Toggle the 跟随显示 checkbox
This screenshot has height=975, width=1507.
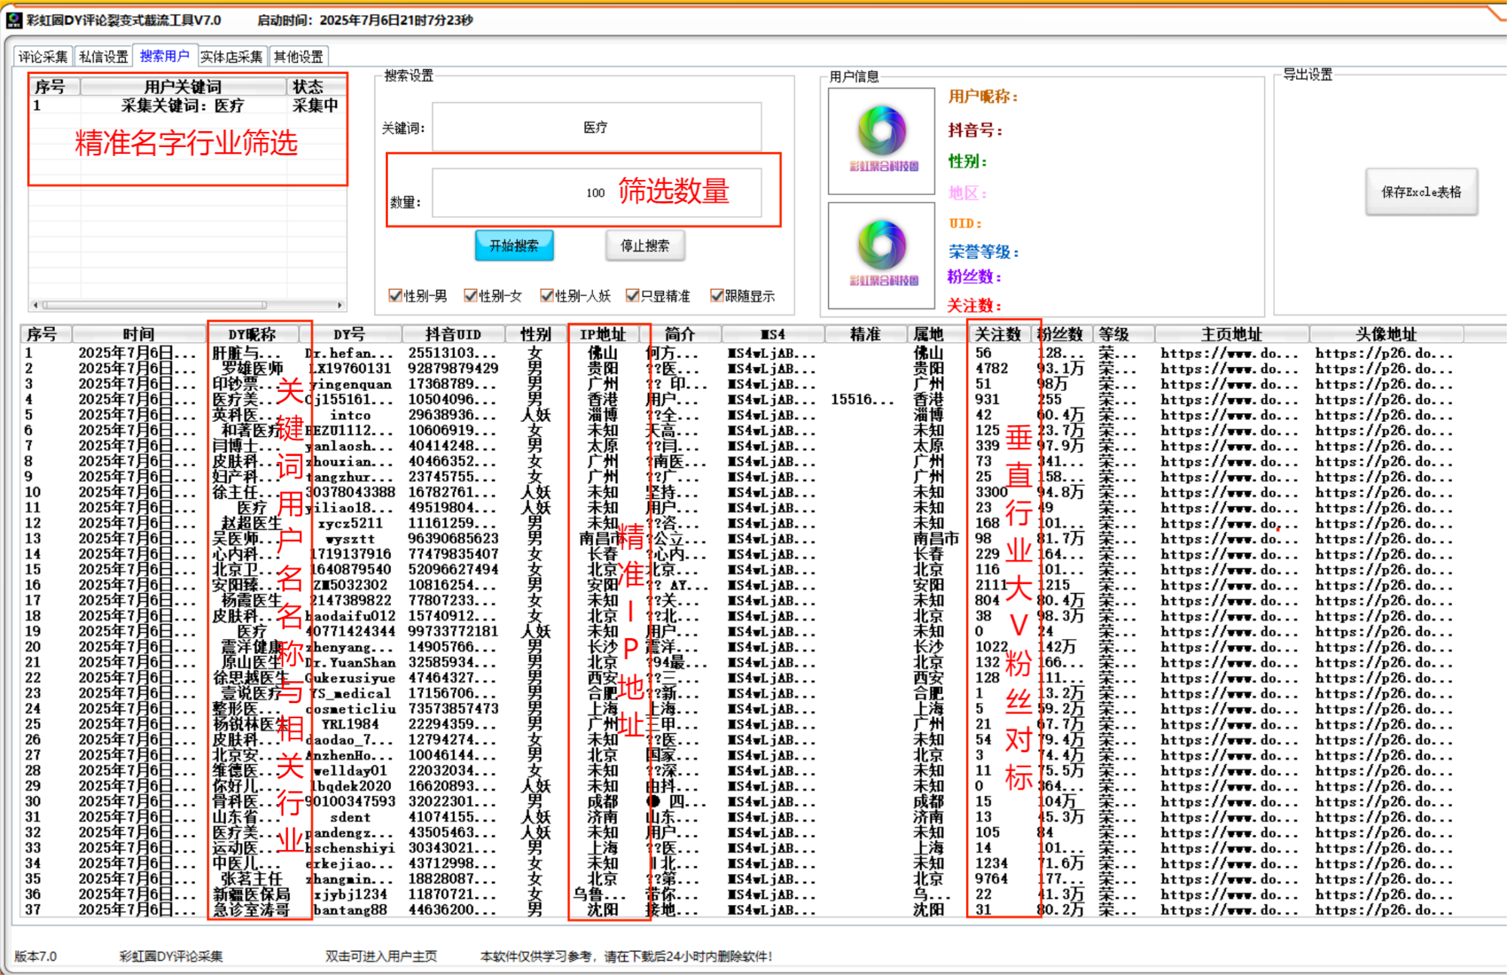717,296
